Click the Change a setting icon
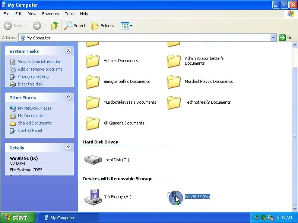 (x=13, y=77)
